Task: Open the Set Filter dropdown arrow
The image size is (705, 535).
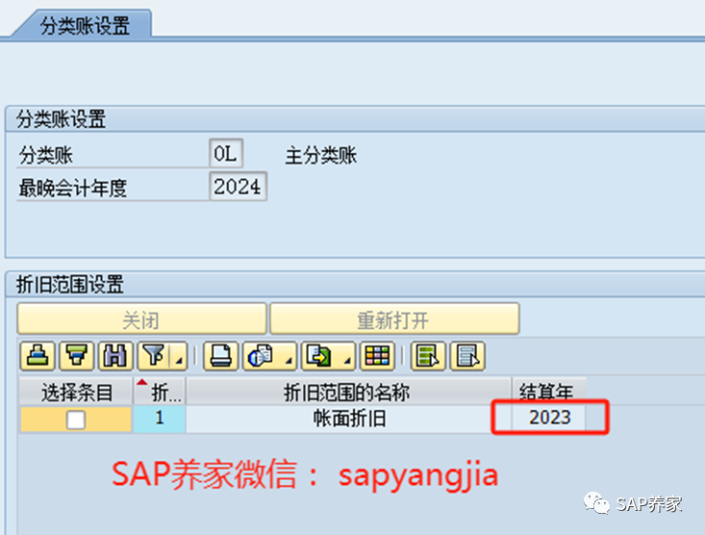Action: pyautogui.click(x=179, y=356)
